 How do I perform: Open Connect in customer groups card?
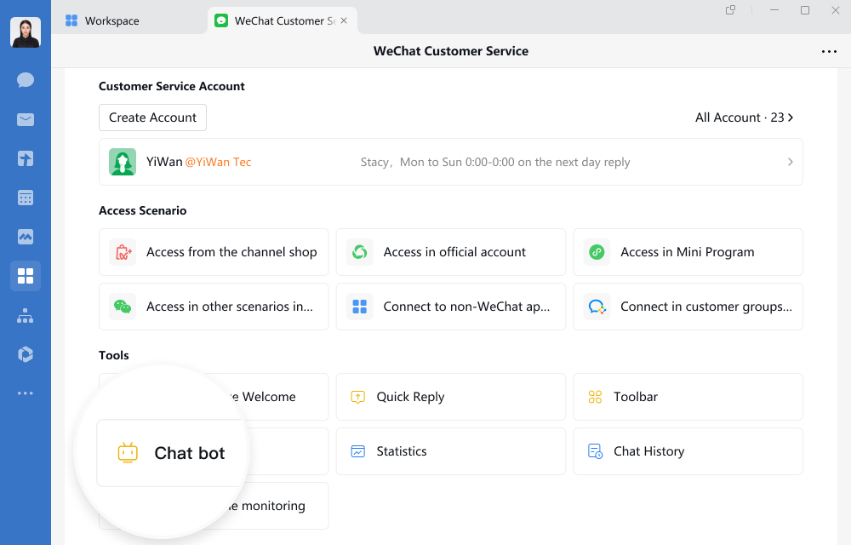(688, 307)
